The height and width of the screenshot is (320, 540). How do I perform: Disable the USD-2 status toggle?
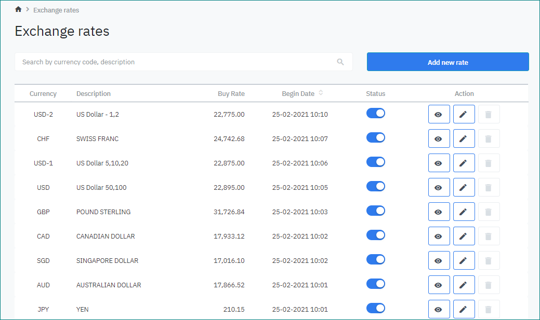[x=376, y=113]
